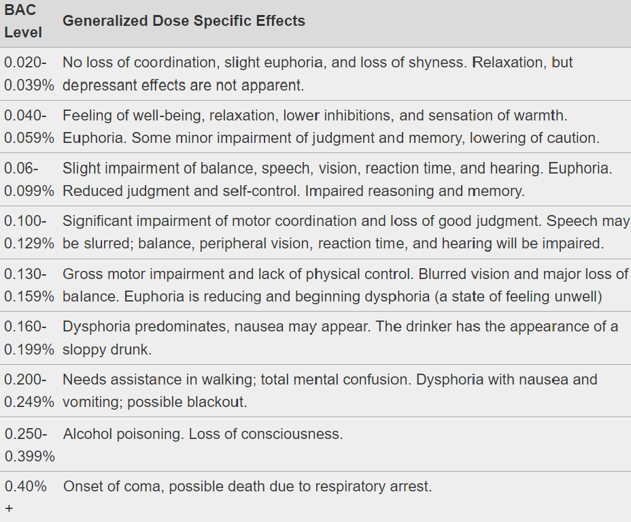Select the 0.020-0.039% BAC level cell
Image resolution: width=631 pixels, height=522 pixels.
(29, 74)
